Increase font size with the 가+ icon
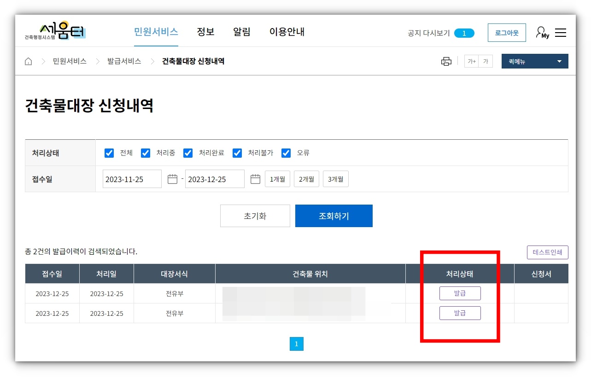 [471, 61]
